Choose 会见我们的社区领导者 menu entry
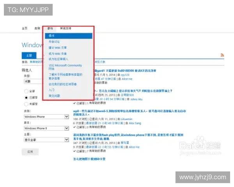Screen dimensions: 234x187 [63, 84]
